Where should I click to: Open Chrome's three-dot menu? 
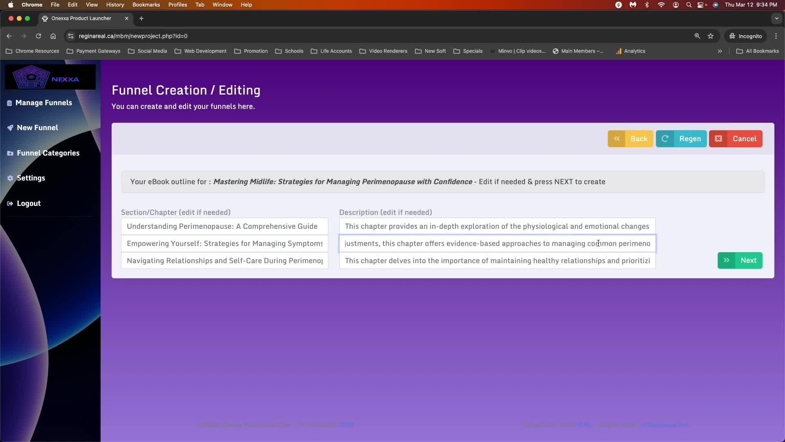click(776, 36)
